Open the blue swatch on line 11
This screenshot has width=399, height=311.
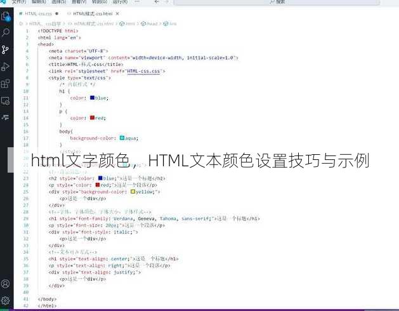[93, 98]
